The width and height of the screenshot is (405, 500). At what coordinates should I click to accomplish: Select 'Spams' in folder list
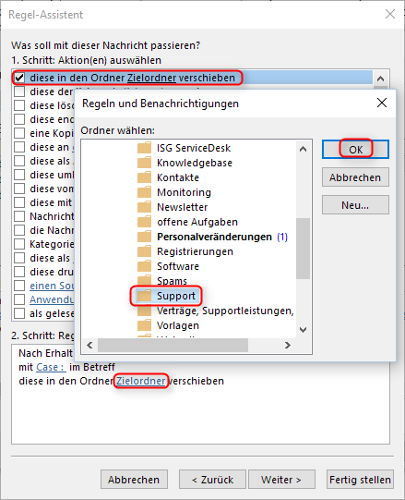point(172,281)
